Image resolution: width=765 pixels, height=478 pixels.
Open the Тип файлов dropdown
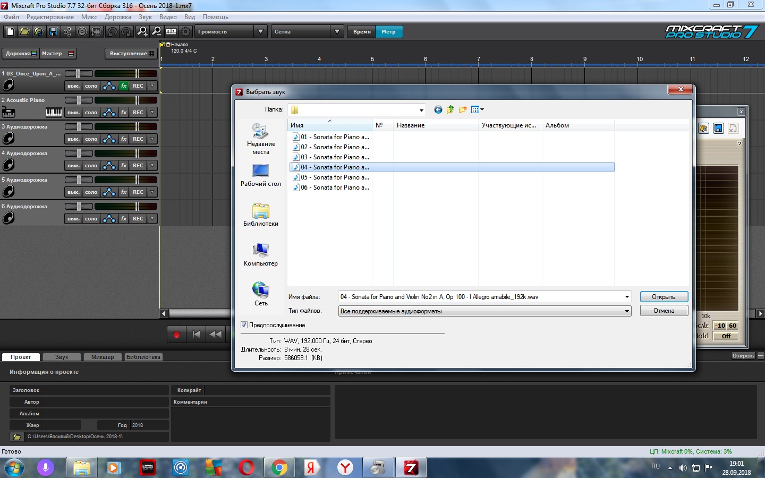[x=627, y=311]
